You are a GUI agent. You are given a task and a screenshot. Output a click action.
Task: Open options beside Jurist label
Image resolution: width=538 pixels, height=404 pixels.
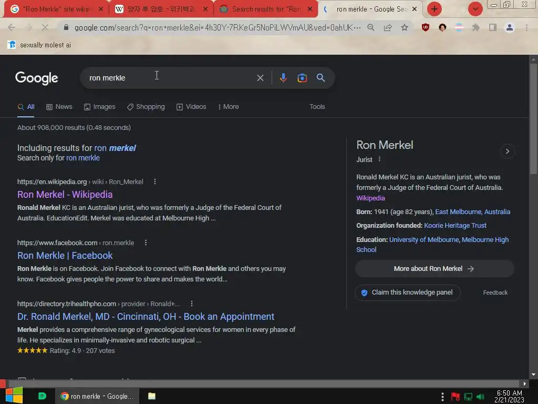(379, 159)
